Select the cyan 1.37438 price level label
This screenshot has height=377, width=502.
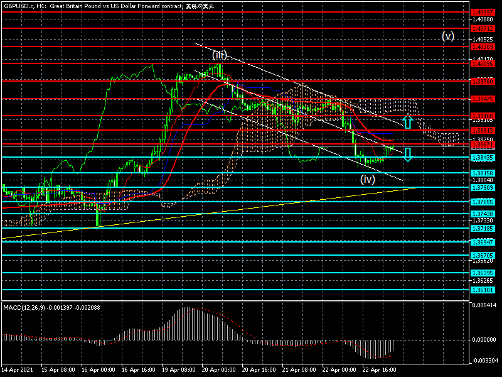pos(483,214)
